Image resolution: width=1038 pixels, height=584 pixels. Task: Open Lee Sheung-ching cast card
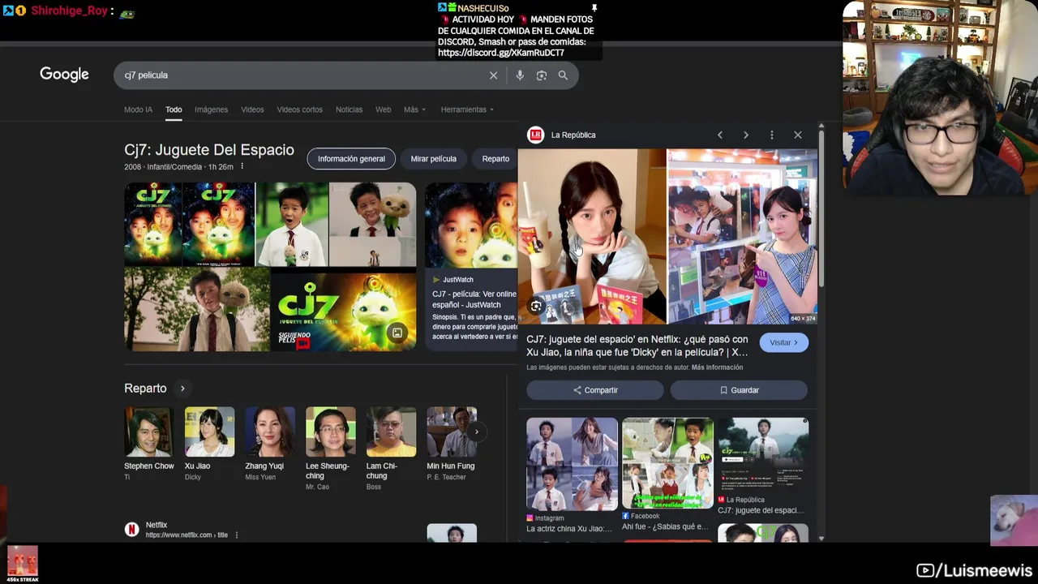pos(330,449)
